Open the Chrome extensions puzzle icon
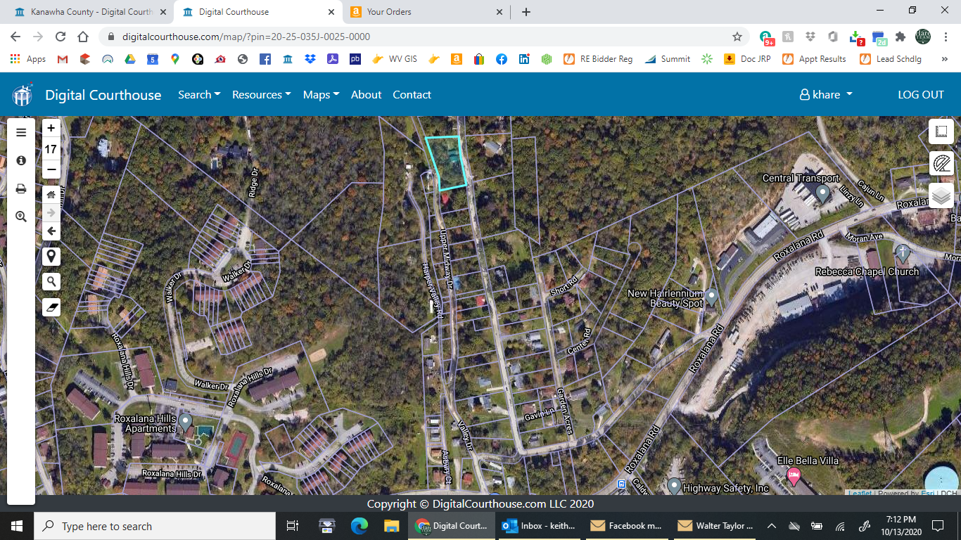 coord(900,37)
